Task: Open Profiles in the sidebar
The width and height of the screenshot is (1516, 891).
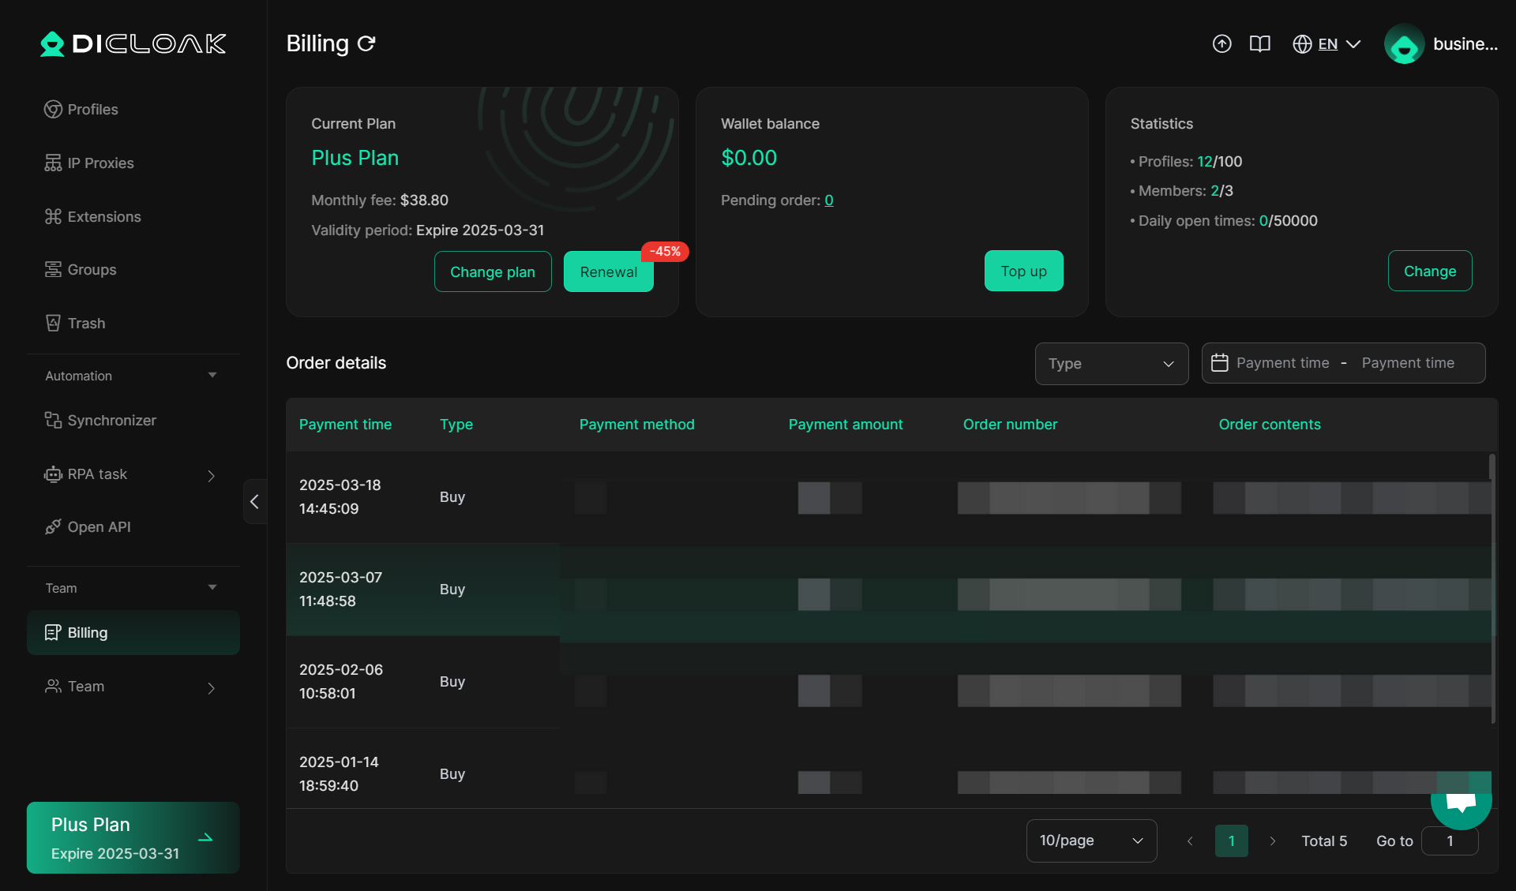Action: [x=92, y=110]
